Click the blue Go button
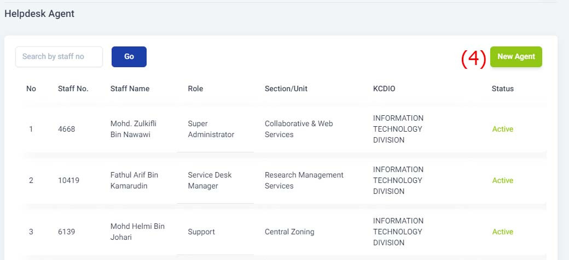The image size is (569, 260). pyautogui.click(x=129, y=56)
